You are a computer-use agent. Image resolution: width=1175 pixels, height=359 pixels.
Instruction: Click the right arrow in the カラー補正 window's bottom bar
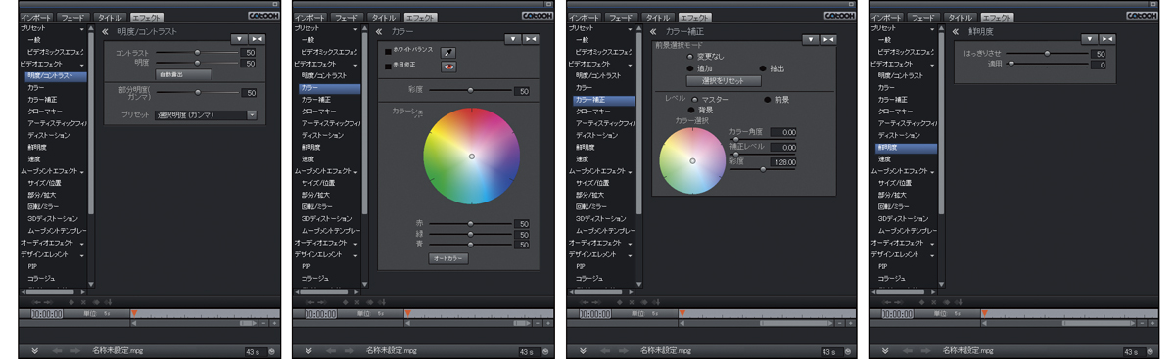625,350
